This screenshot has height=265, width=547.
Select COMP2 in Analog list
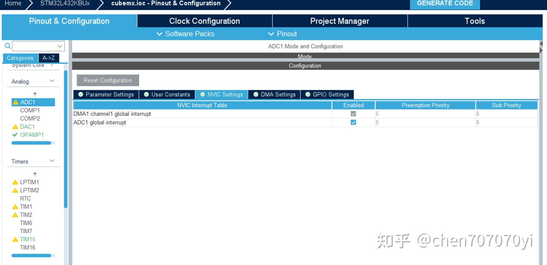tap(30, 119)
